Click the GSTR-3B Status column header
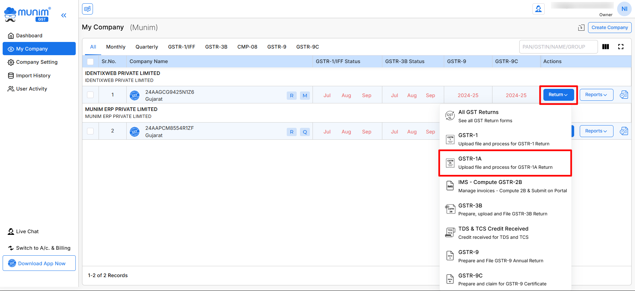Screen dimensions: 635x291 pyautogui.click(x=413, y=61)
